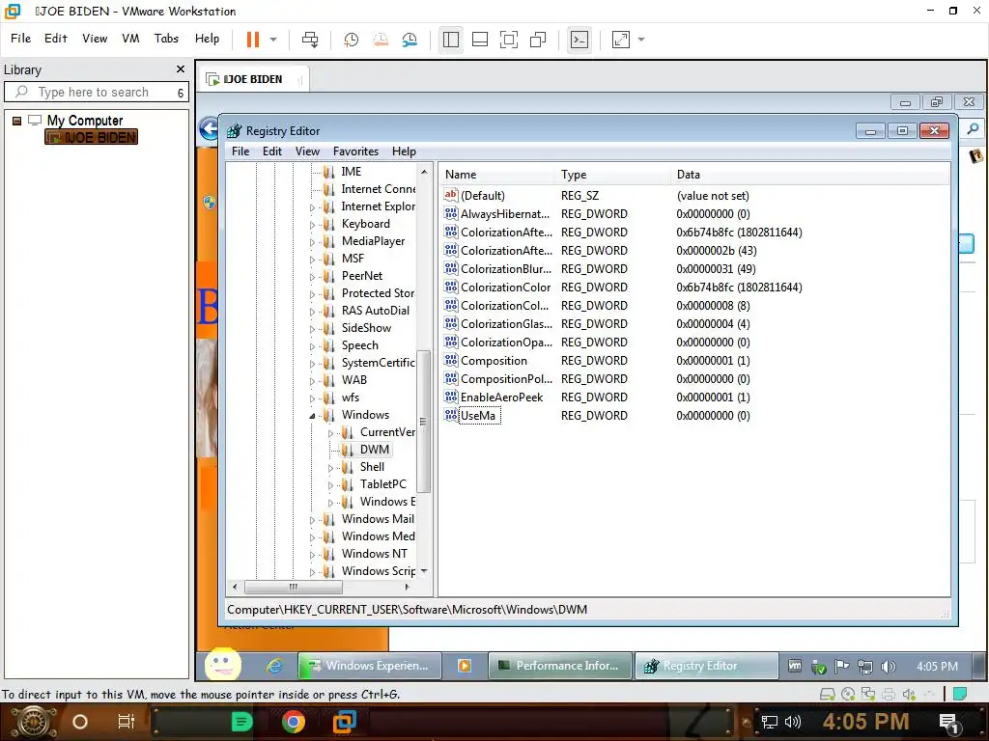Open Internet Explorer on the guest taskbar
989x741 pixels.
tap(273, 666)
